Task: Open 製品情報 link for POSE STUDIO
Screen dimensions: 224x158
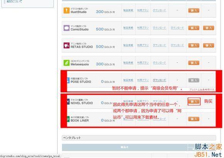Action: (x=128, y=80)
